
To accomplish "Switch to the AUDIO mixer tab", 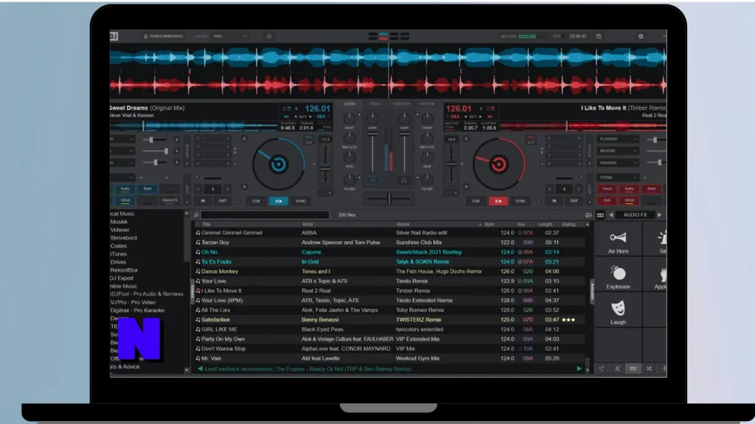I will pyautogui.click(x=350, y=104).
